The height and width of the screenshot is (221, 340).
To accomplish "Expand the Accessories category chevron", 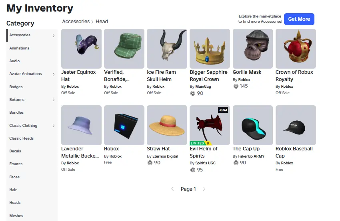I will (53, 36).
